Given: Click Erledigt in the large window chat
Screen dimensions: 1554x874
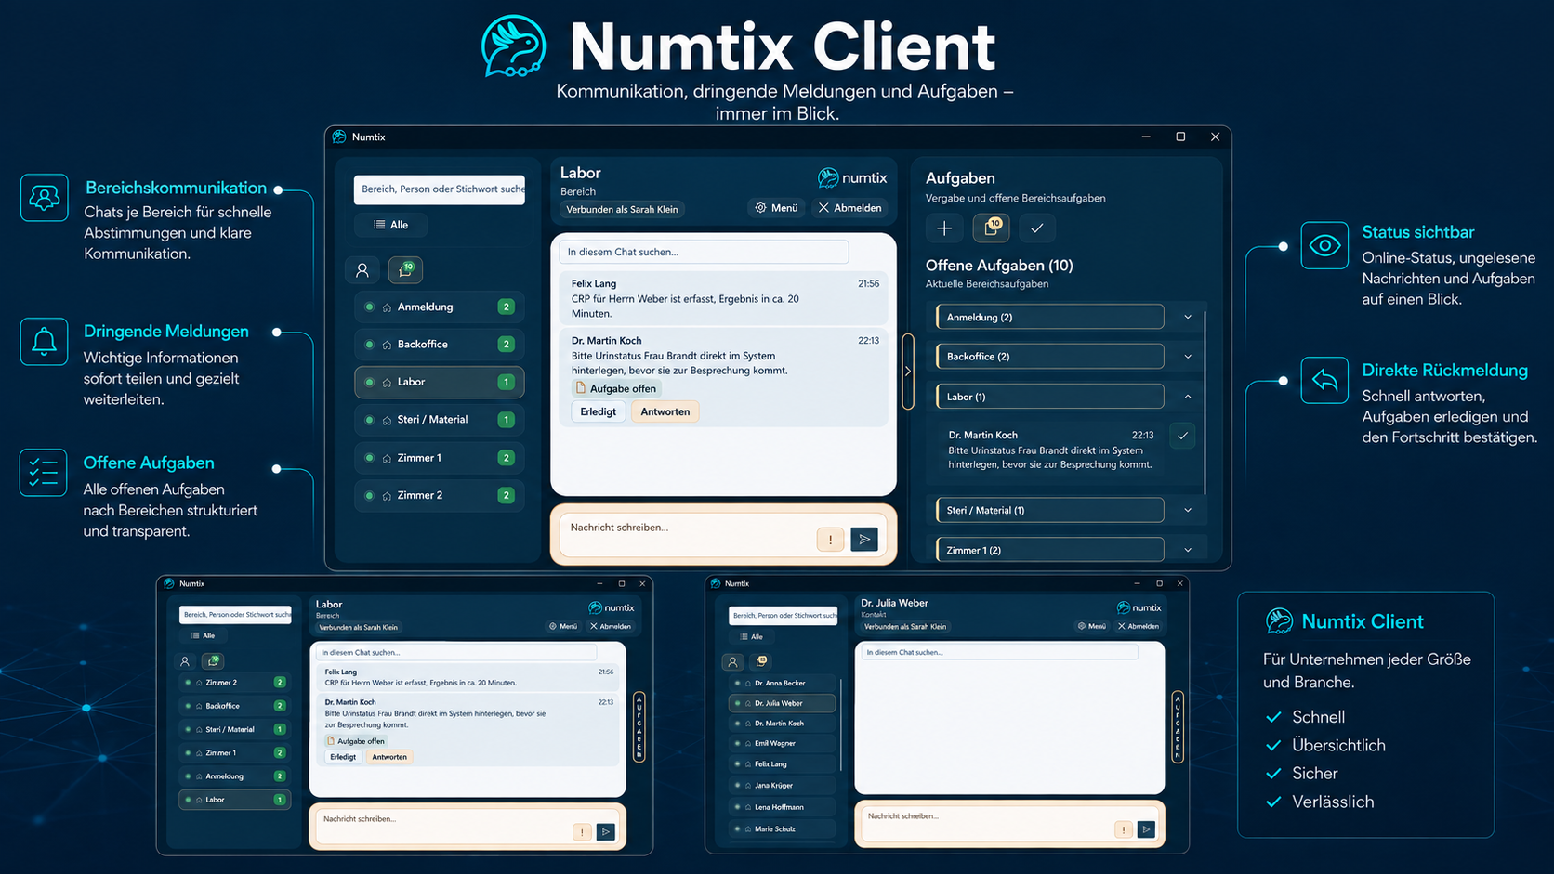Looking at the screenshot, I should (x=598, y=411).
